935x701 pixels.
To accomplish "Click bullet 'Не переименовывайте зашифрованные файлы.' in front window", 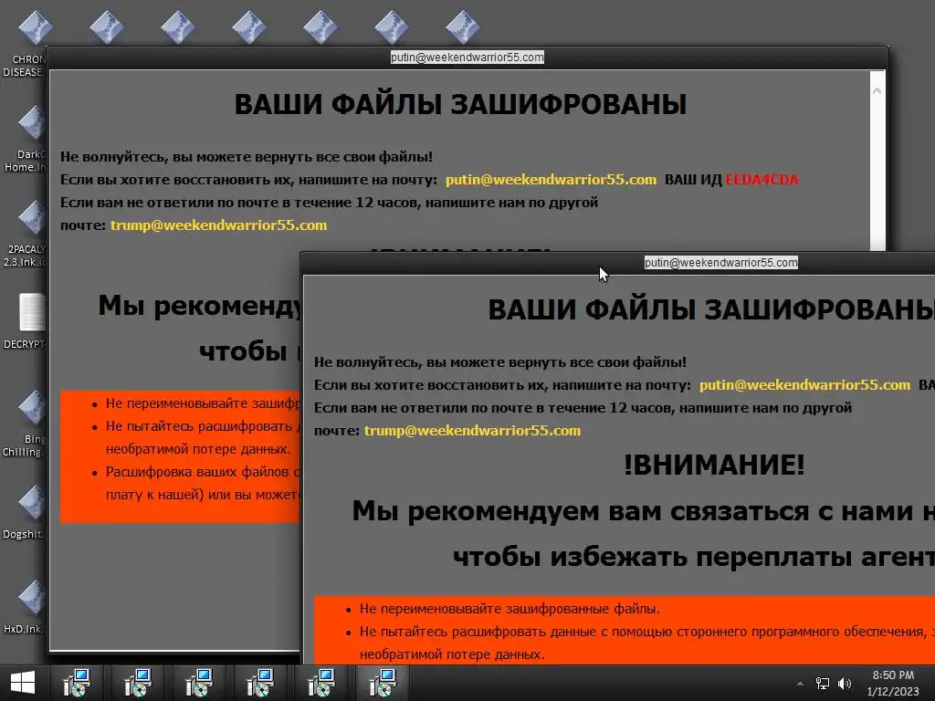I will 510,609.
